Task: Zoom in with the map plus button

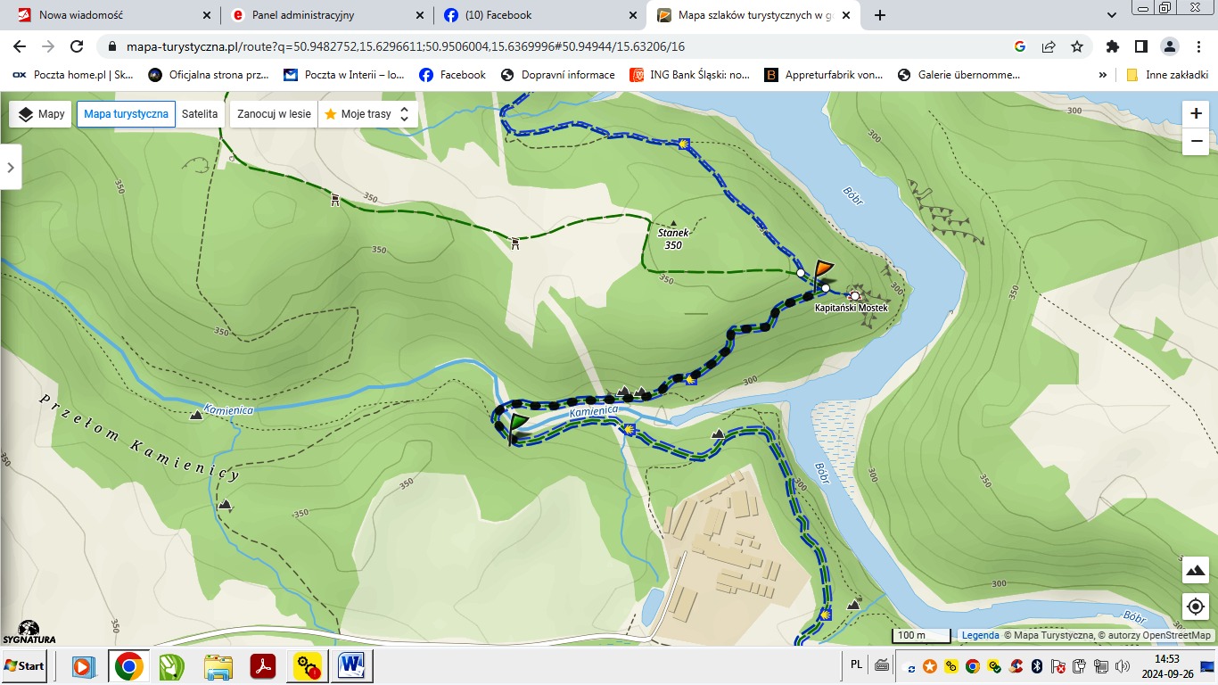Action: [x=1196, y=114]
